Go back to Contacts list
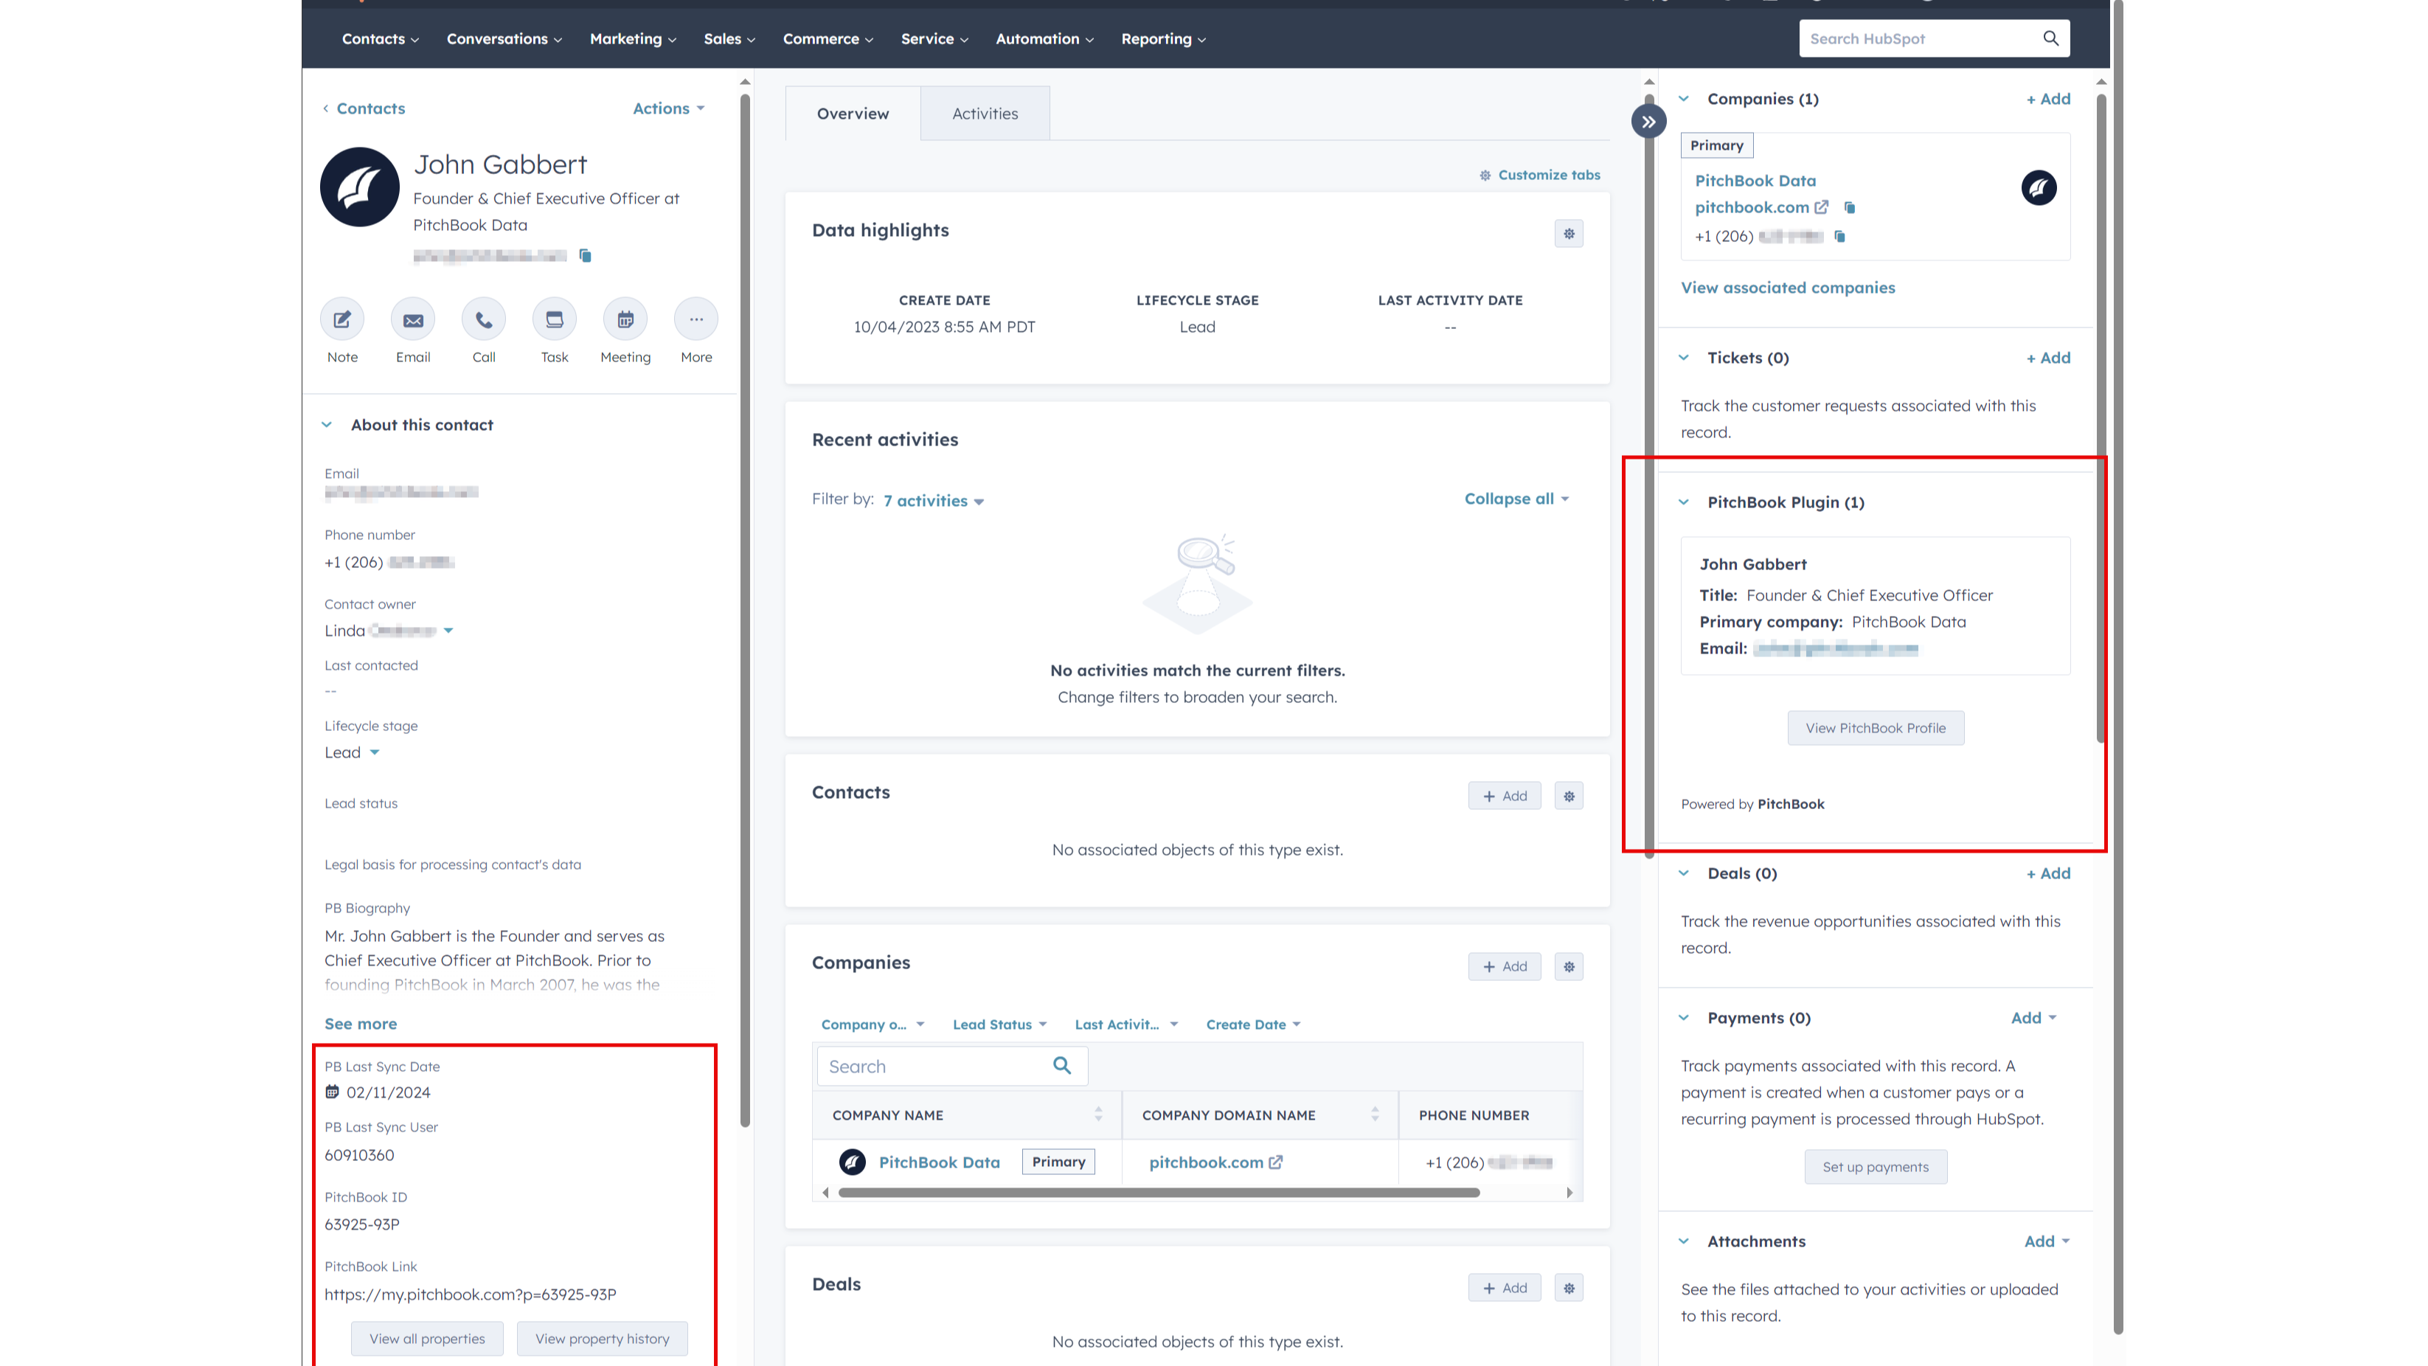This screenshot has height=1366, width=2428. (x=364, y=108)
